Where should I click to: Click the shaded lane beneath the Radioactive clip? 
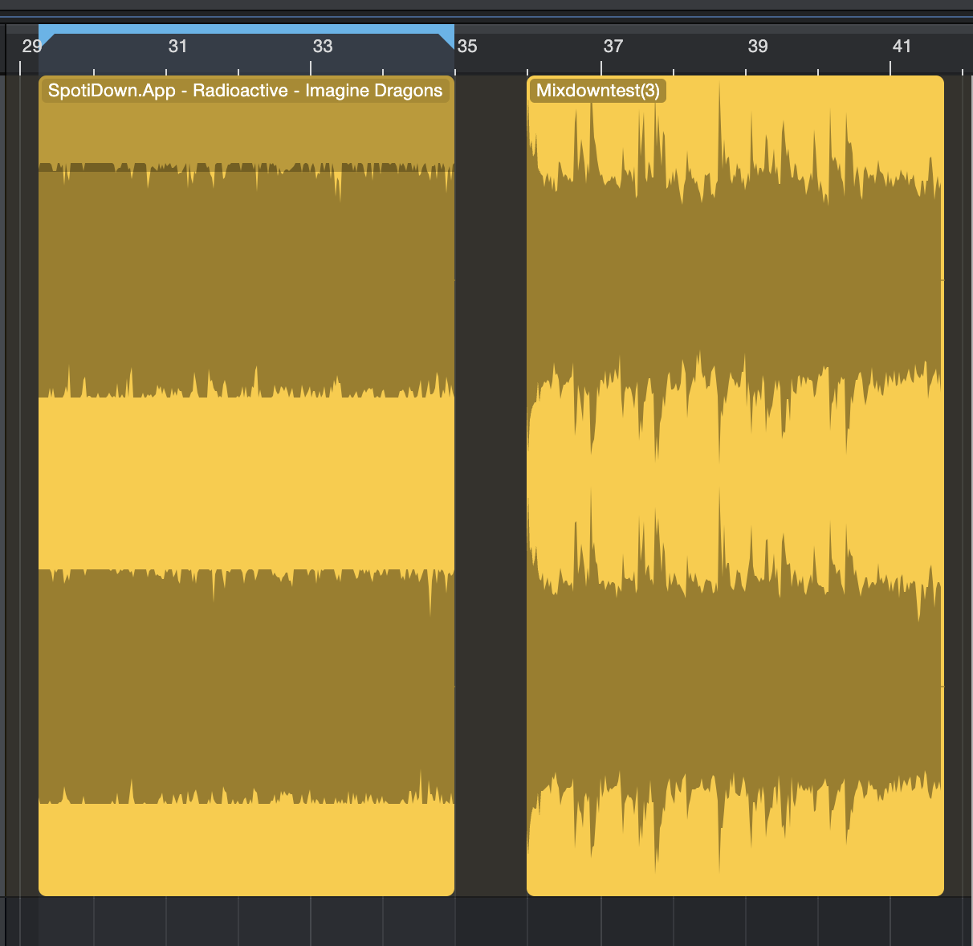pyautogui.click(x=246, y=921)
